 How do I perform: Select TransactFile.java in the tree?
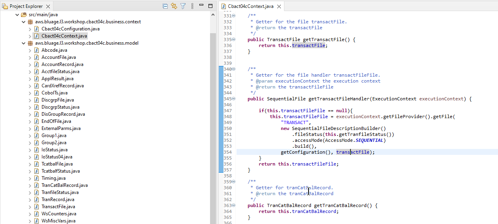click(58, 207)
